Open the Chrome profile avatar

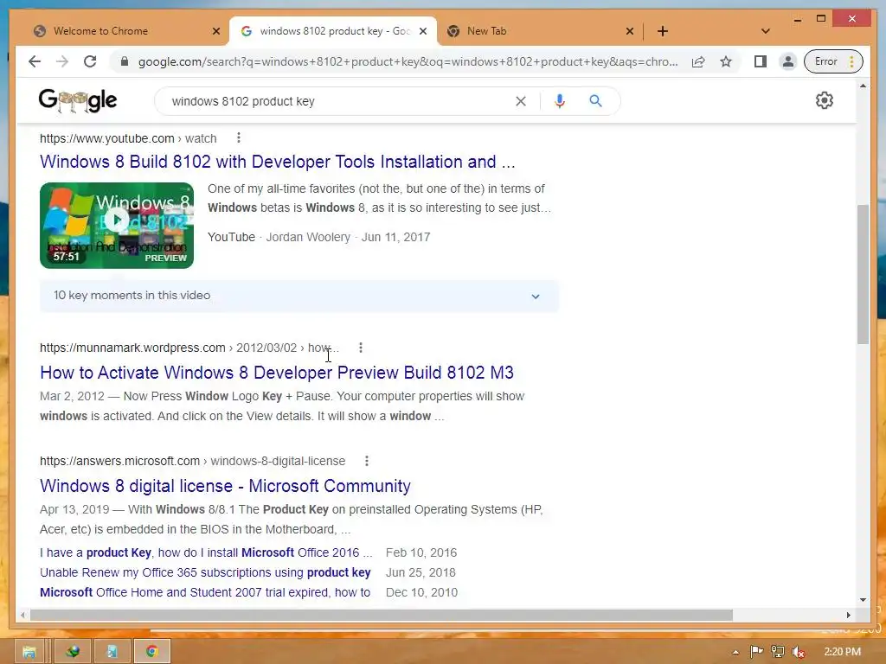787,61
